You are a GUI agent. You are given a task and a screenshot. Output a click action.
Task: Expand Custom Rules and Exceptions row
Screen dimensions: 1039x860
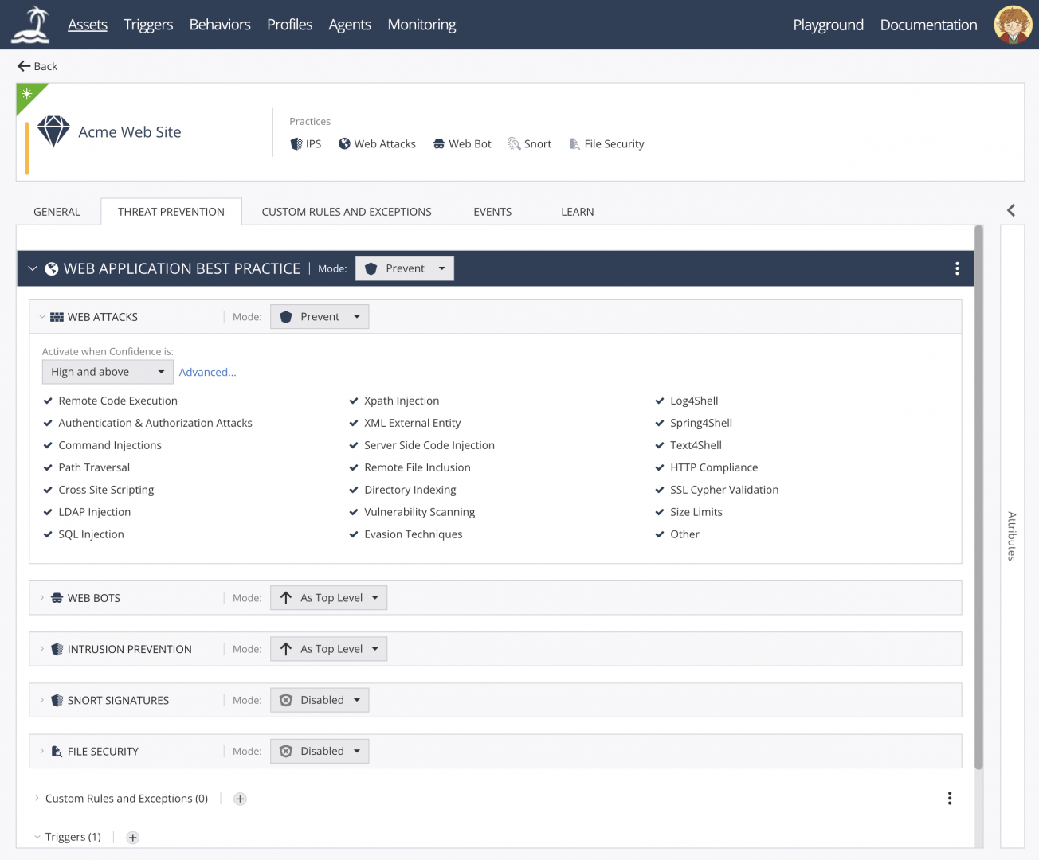tap(37, 798)
